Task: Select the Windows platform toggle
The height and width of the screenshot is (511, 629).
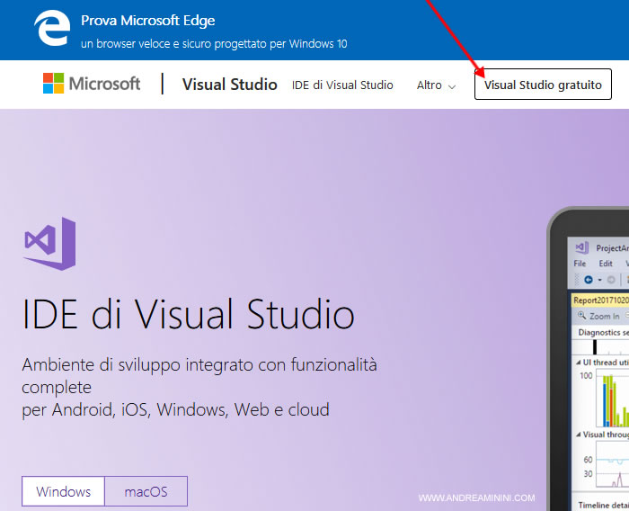Action: coord(63,492)
